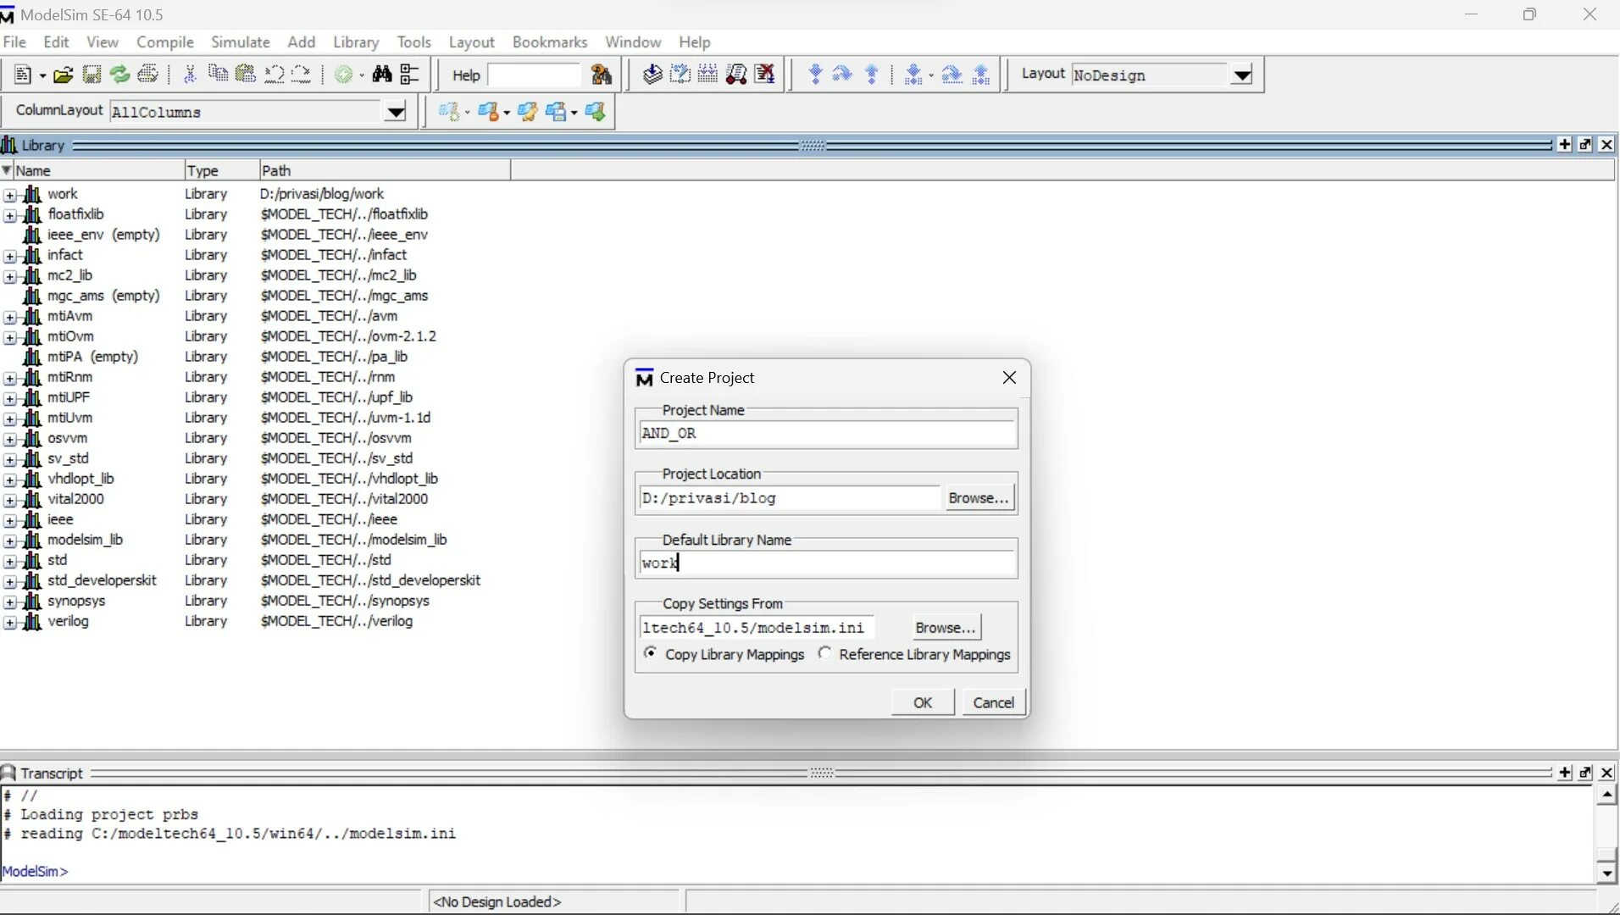
Task: Click the Compile toolbar icon
Action: click(x=652, y=75)
